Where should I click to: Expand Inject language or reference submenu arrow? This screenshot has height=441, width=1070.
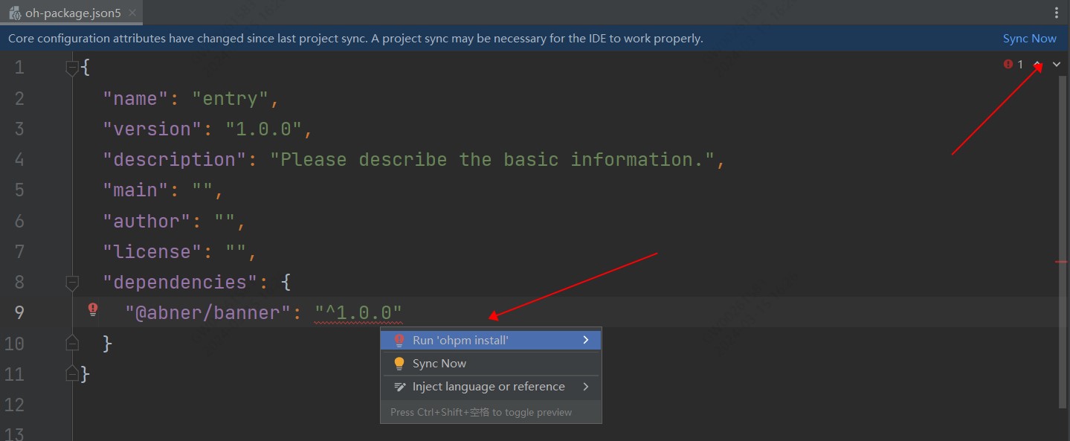586,387
